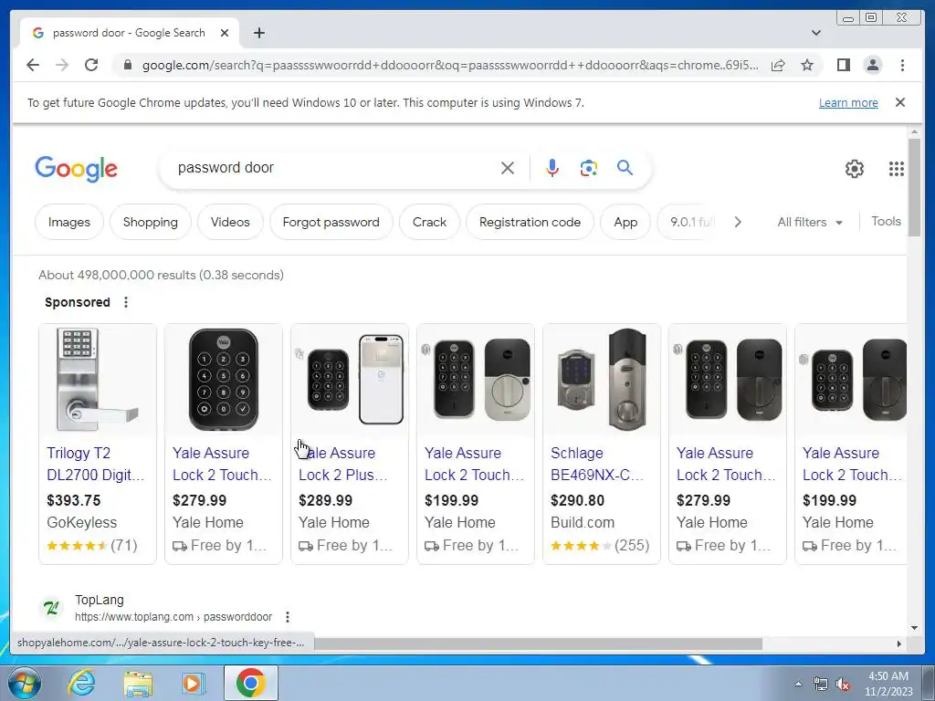
Task: Click the horizontal scrollbar right arrow
Action: click(899, 643)
